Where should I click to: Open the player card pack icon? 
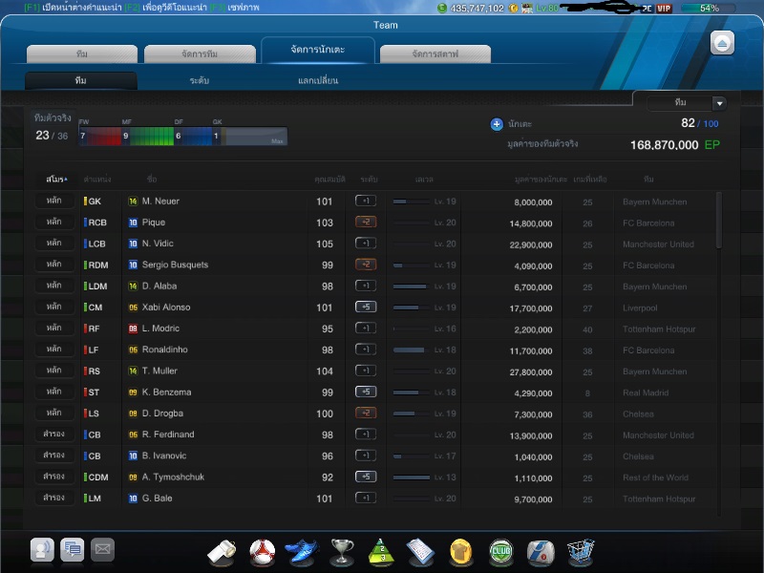click(x=541, y=554)
